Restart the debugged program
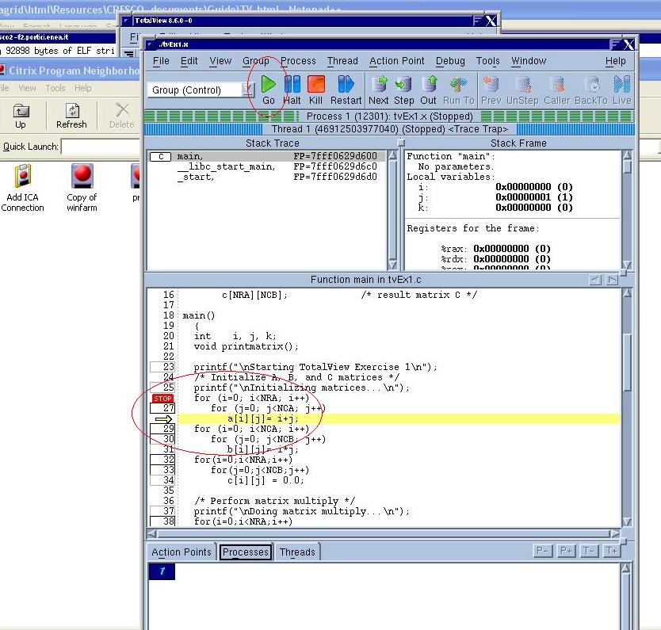The width and height of the screenshot is (661, 630). pos(346,90)
